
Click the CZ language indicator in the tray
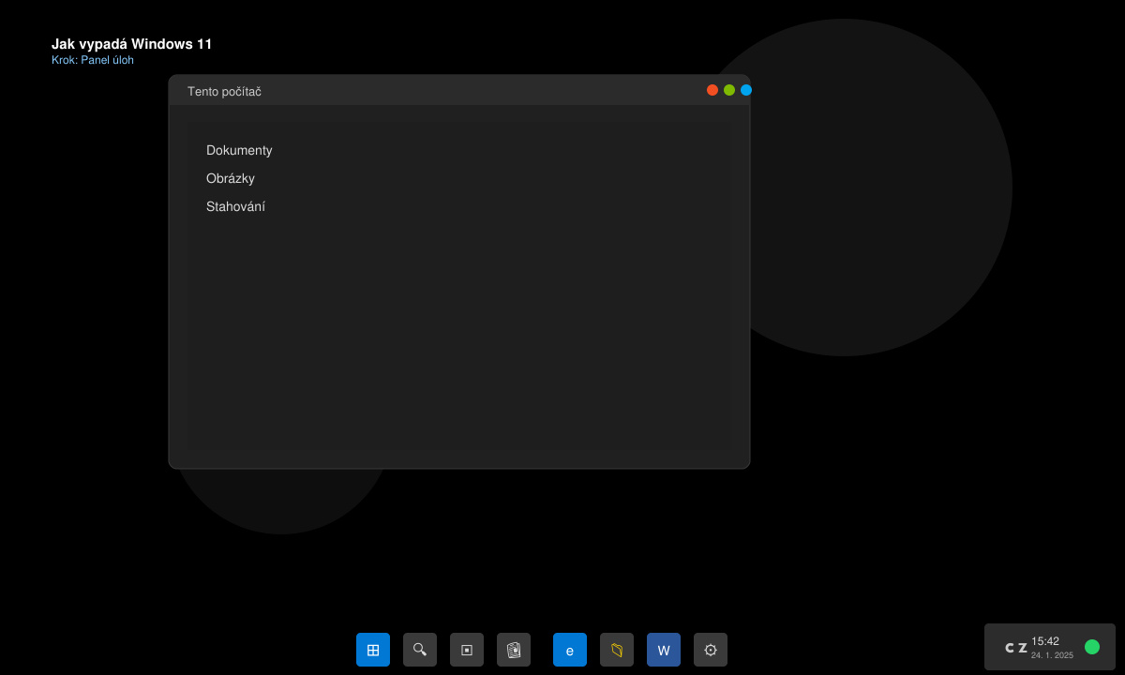[x=1015, y=648]
